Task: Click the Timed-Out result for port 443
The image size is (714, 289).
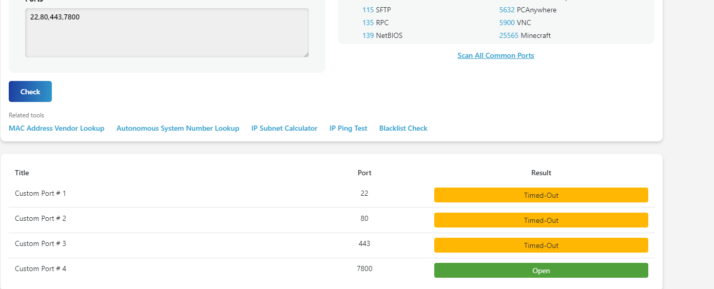Action: click(541, 245)
